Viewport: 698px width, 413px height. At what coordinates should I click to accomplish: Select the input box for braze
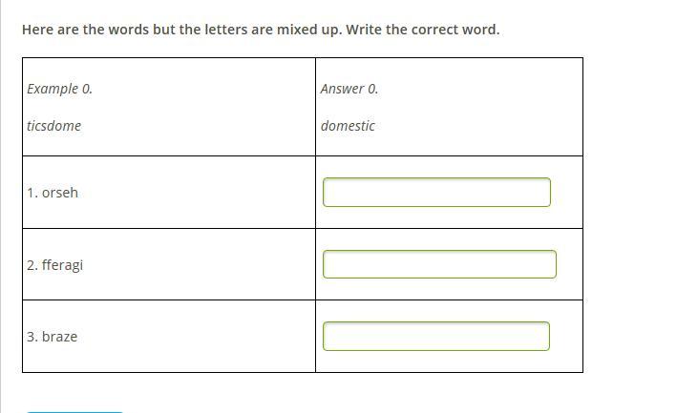(x=436, y=336)
